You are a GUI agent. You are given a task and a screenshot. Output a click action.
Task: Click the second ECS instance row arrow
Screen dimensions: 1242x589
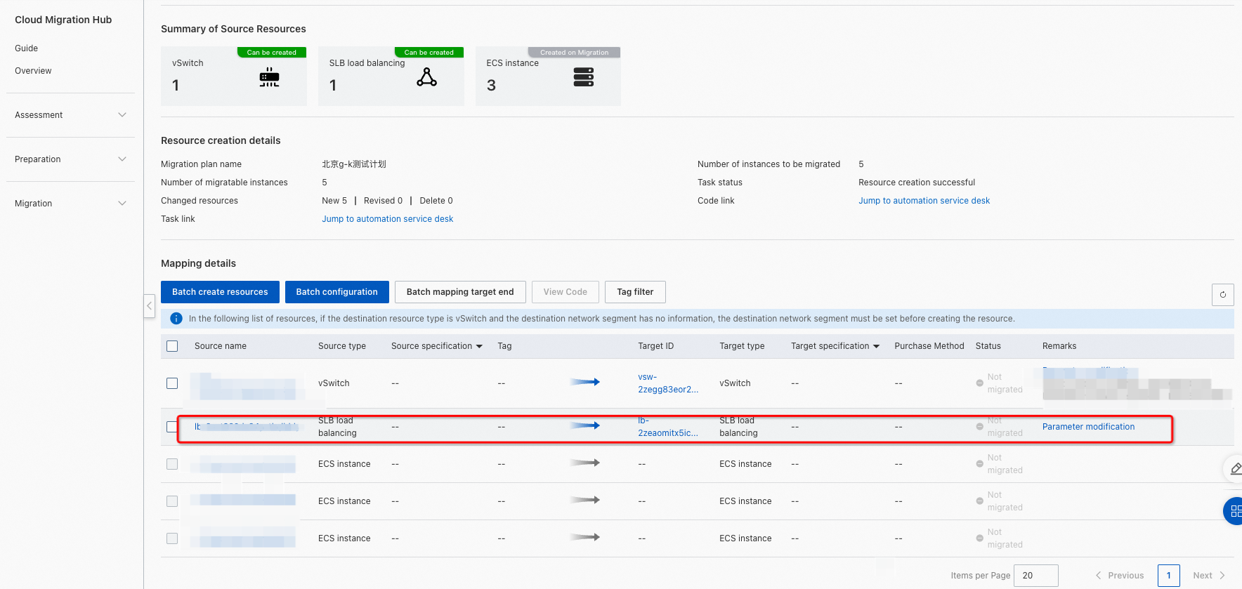(x=584, y=500)
